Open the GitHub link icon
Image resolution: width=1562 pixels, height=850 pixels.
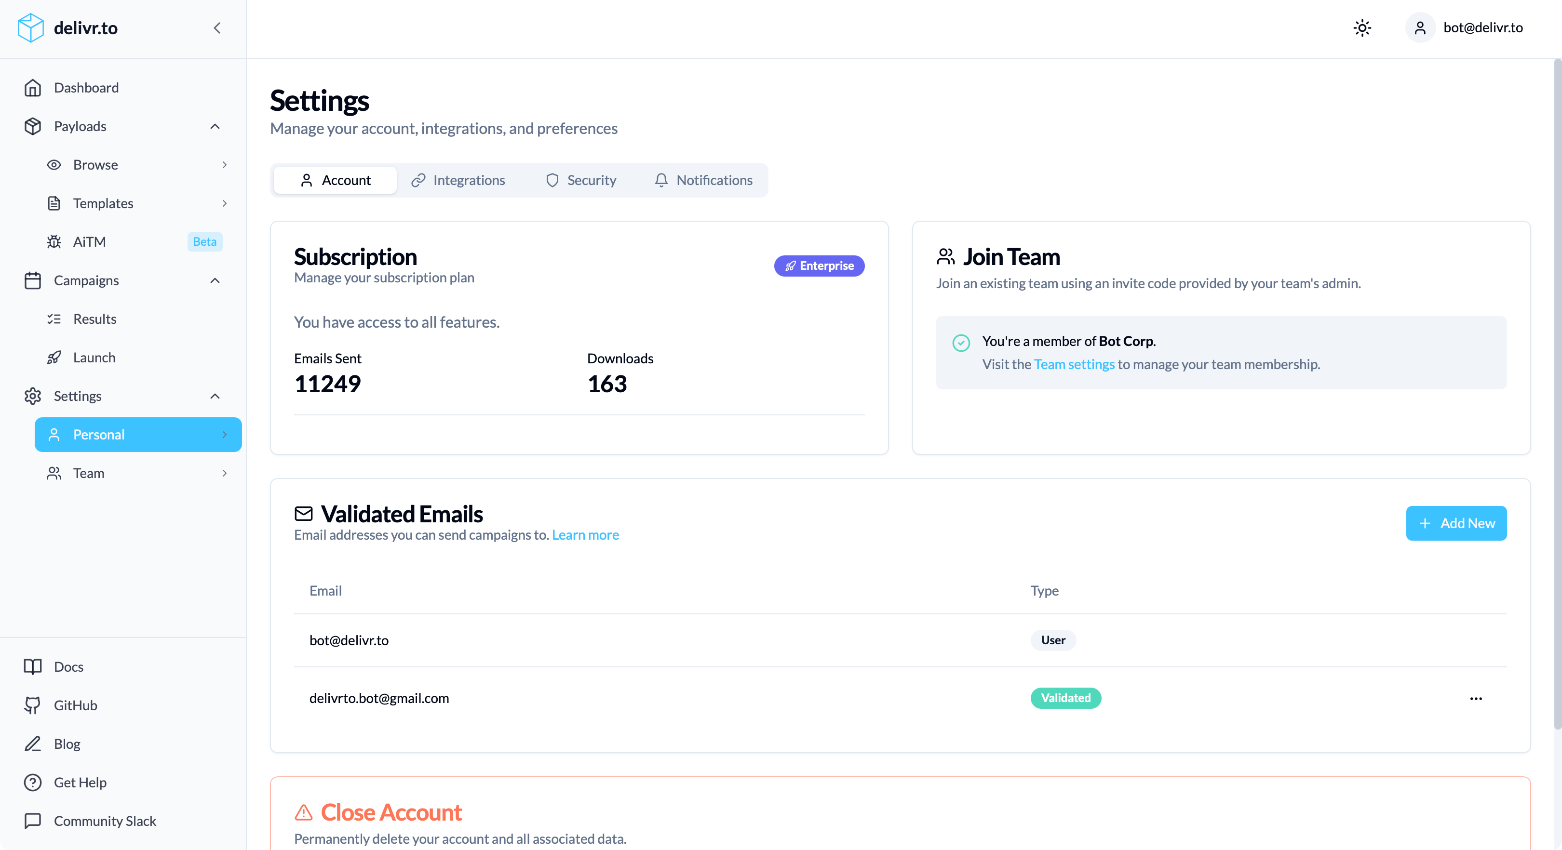coord(33,705)
